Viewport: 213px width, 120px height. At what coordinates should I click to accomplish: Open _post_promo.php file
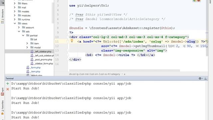pos(43,59)
